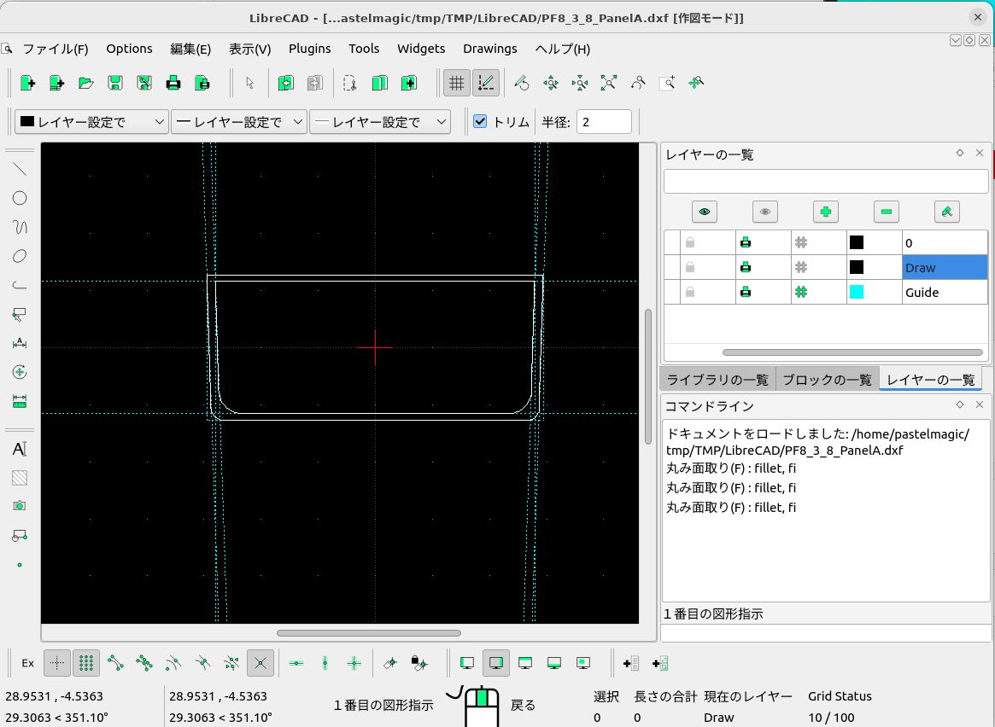This screenshot has height=727, width=995.
Task: Show all layers with eye button
Action: tap(704, 212)
